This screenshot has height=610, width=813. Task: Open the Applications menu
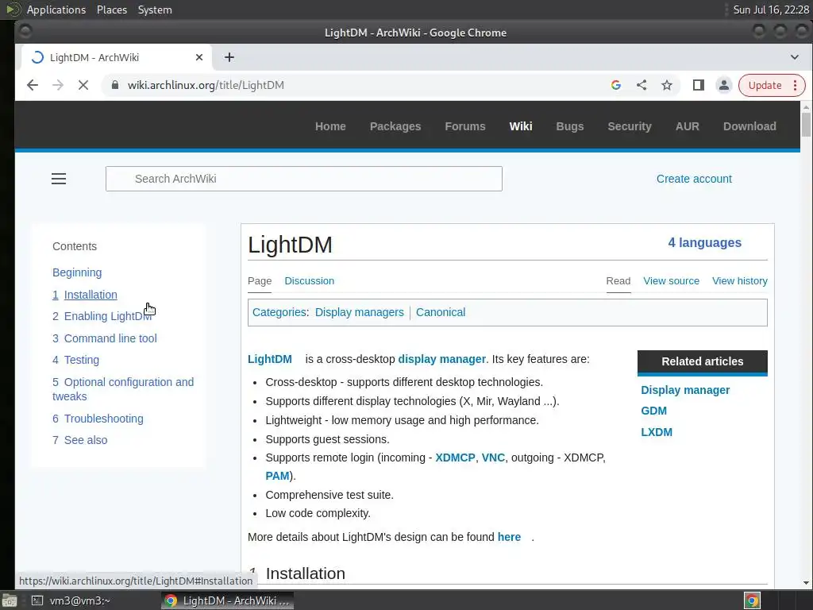coord(56,10)
